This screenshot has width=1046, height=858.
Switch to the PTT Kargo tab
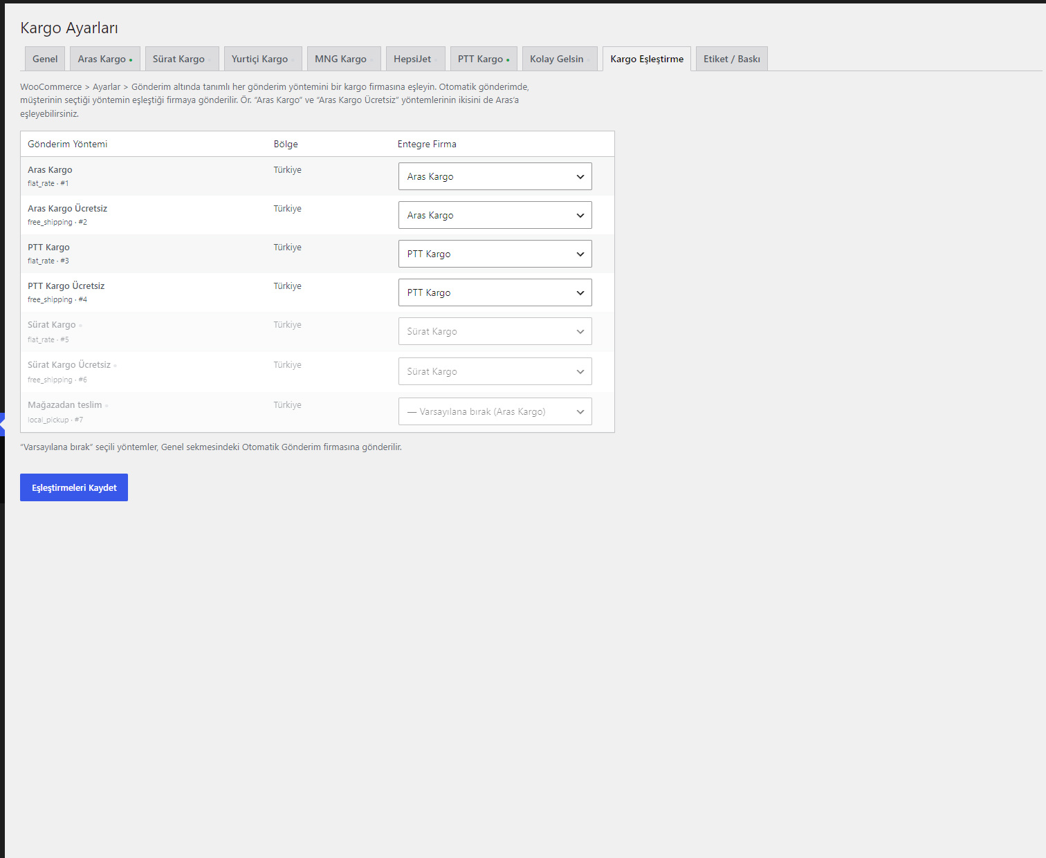[x=484, y=59]
